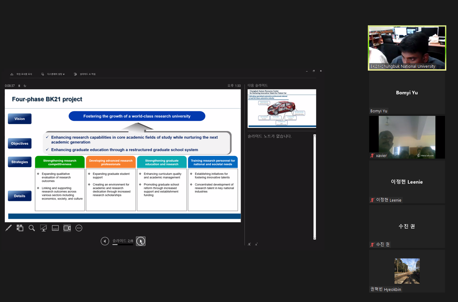End the slide show
This screenshot has width=458, height=302.
point(85,74)
